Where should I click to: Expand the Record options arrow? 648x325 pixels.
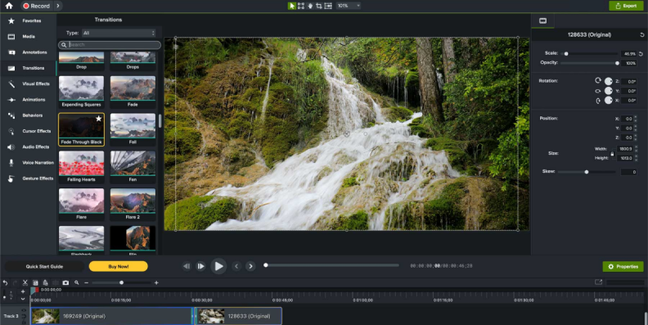(58, 6)
